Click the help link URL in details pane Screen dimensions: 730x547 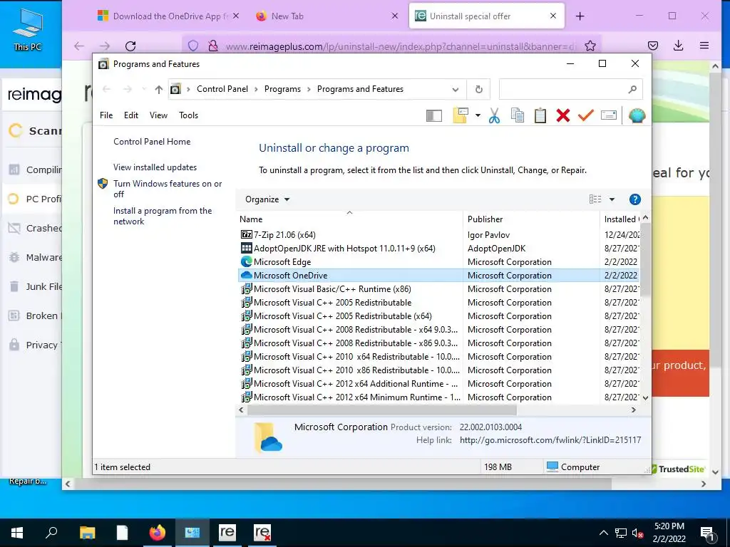click(550, 440)
